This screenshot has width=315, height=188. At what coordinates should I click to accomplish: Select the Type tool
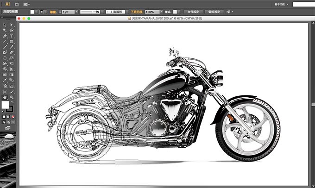[12, 36]
